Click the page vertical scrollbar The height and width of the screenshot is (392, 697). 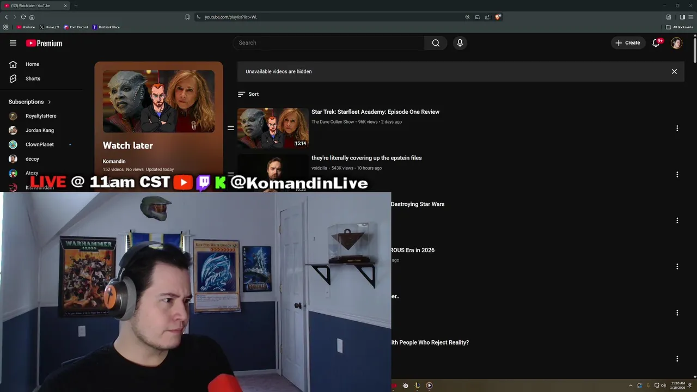(695, 52)
